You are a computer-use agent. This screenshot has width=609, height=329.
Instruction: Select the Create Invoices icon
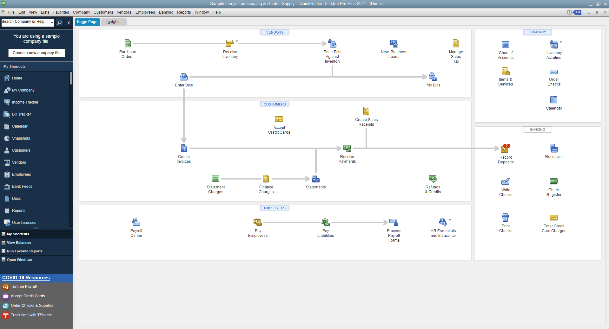pos(184,151)
